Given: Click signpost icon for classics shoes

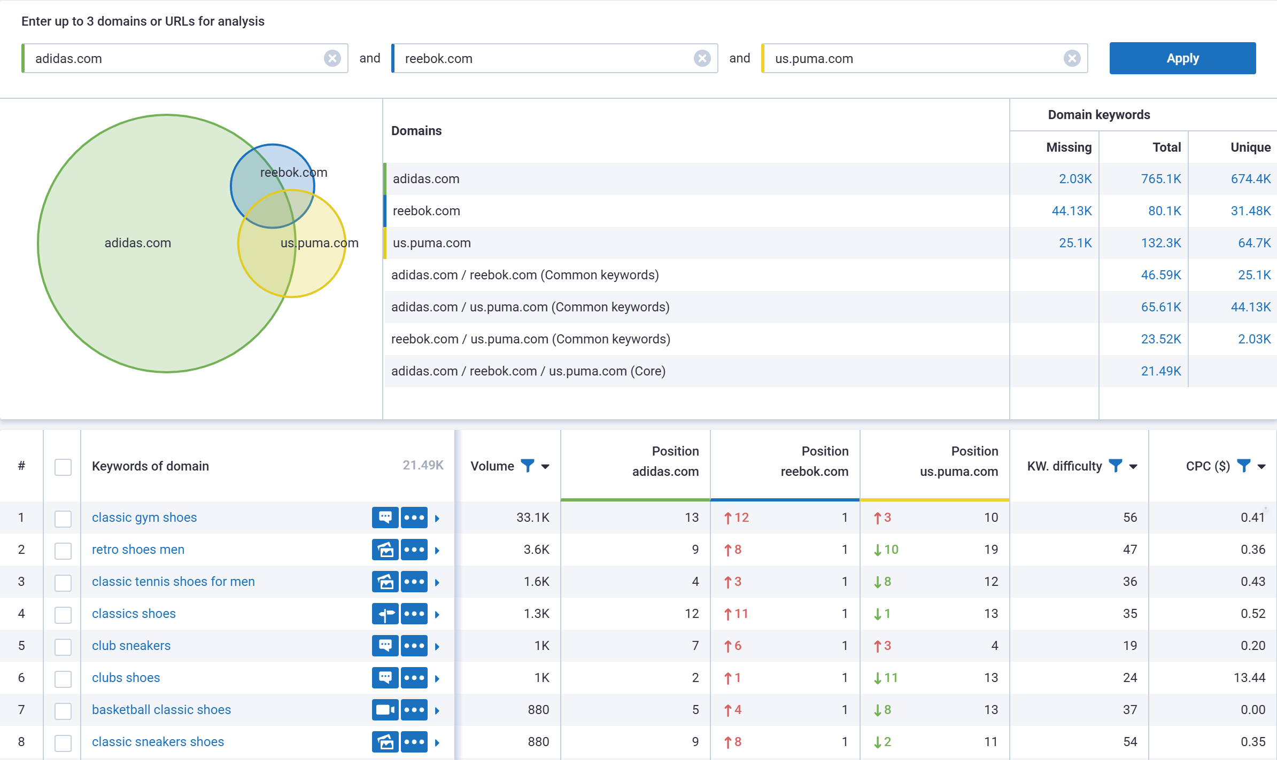Looking at the screenshot, I should pyautogui.click(x=385, y=614).
